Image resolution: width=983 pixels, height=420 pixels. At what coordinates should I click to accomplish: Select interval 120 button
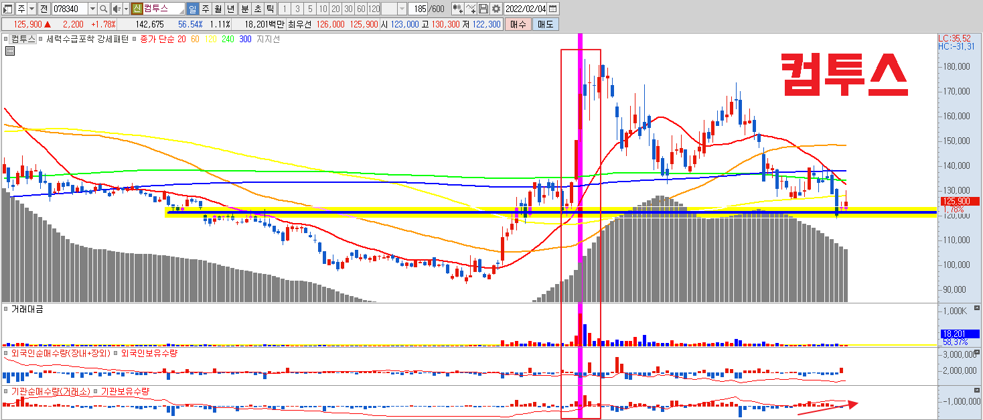(374, 9)
